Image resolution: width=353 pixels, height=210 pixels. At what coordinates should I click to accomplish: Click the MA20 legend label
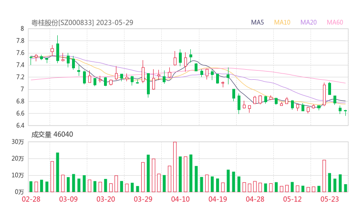click(x=309, y=22)
